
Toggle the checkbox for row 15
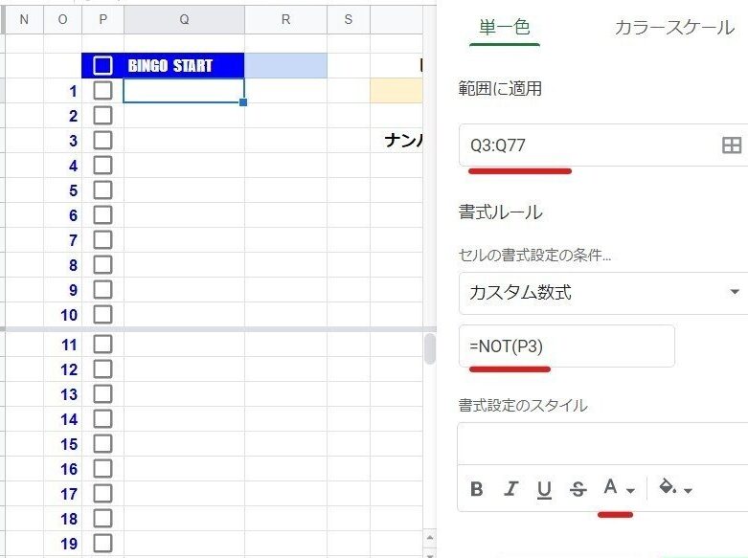pyautogui.click(x=102, y=444)
